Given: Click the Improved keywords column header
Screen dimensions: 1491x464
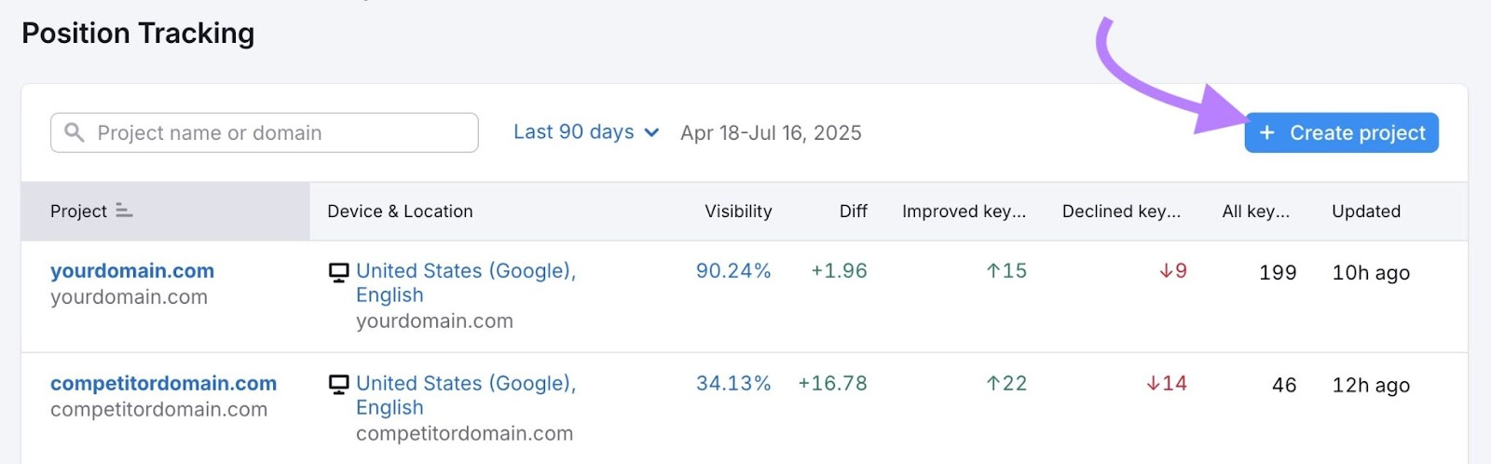Looking at the screenshot, I should point(964,212).
